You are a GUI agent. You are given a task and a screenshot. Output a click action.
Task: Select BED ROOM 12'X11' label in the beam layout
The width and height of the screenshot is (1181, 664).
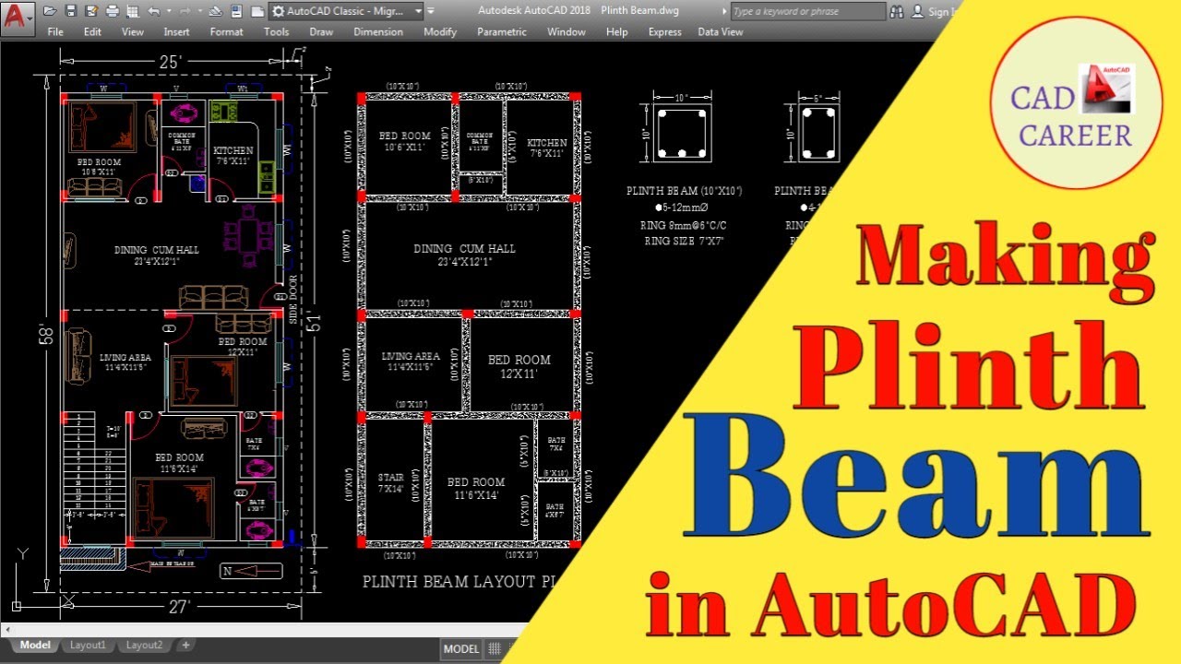(519, 366)
